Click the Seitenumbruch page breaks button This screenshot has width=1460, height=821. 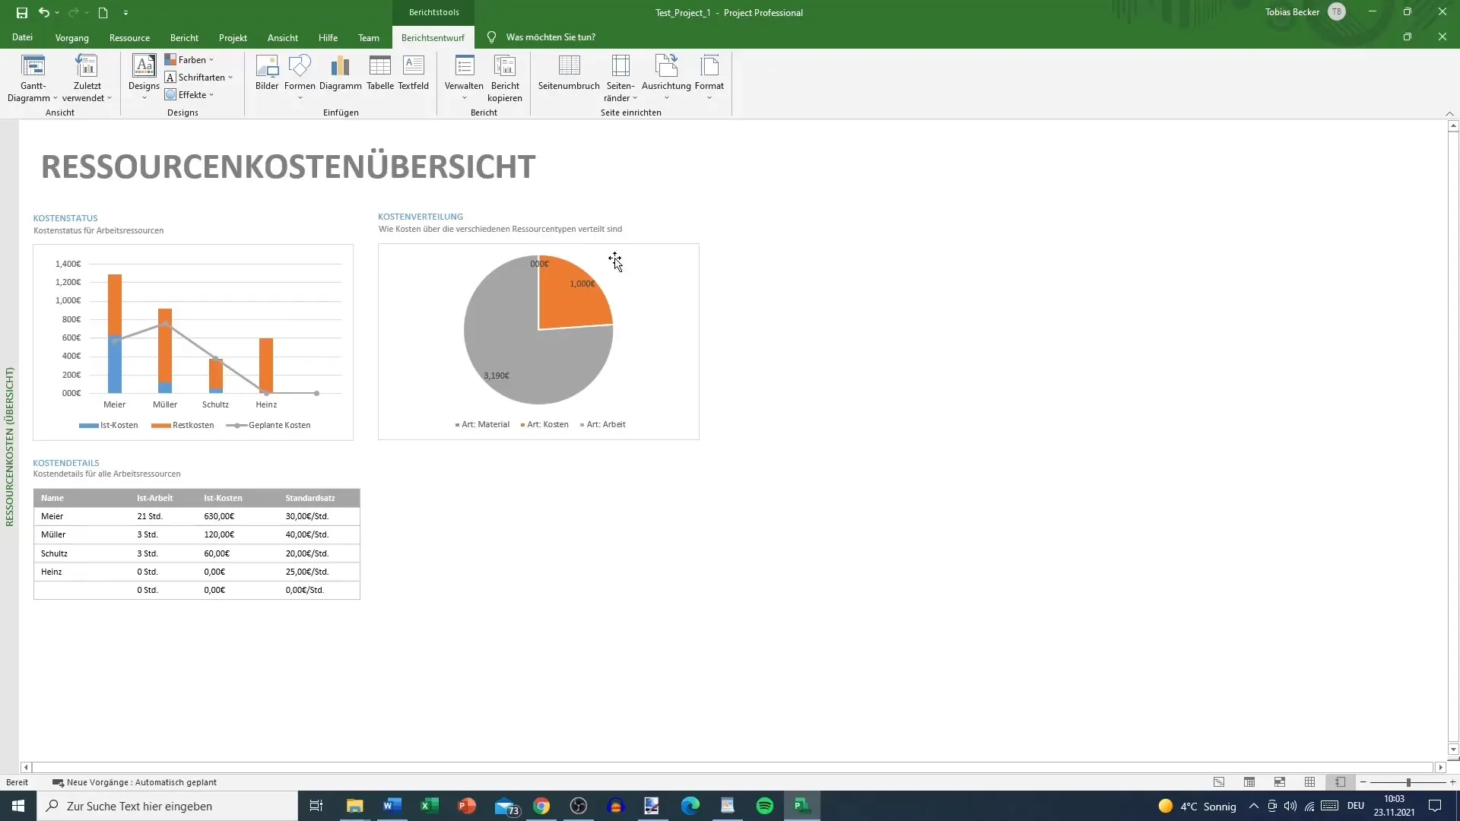pyautogui.click(x=569, y=72)
